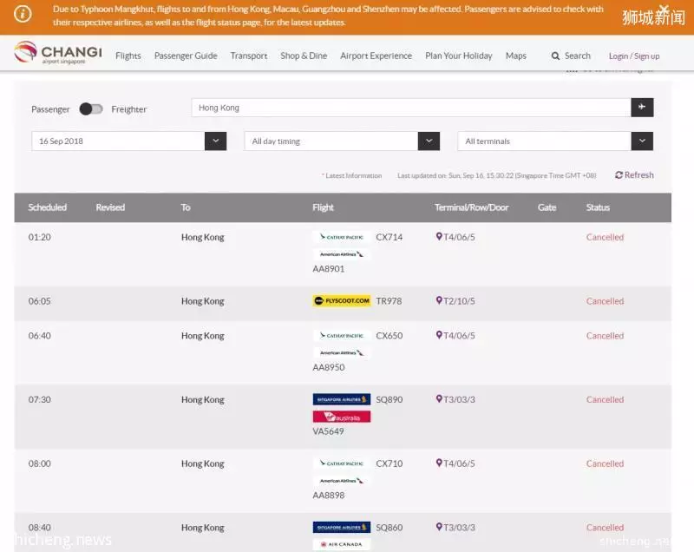Open the All terminals dropdown arrow

[642, 141]
